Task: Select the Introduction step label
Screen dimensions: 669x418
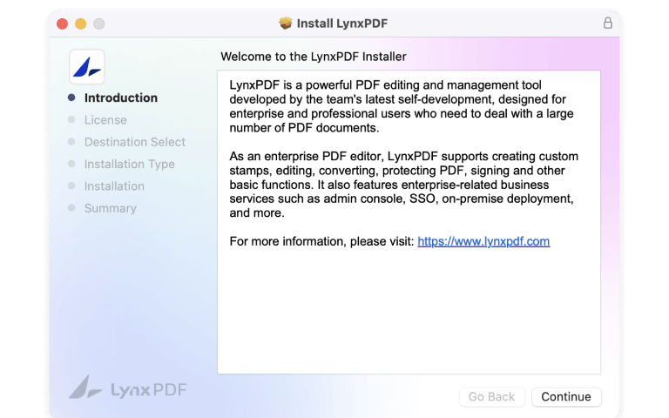Action: [121, 98]
